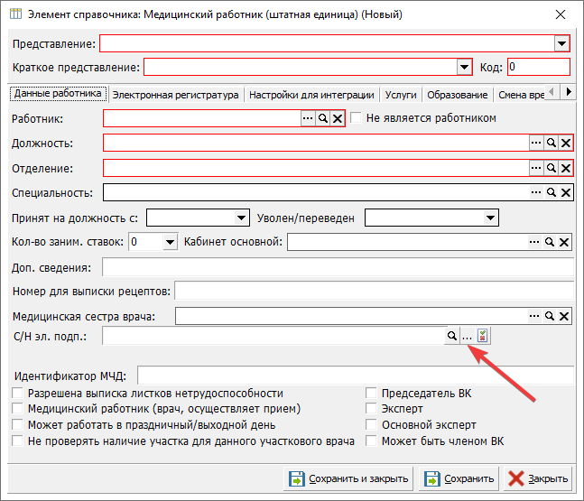
Task: Click into Идентификатор МЧД input field
Action: pos(355,376)
